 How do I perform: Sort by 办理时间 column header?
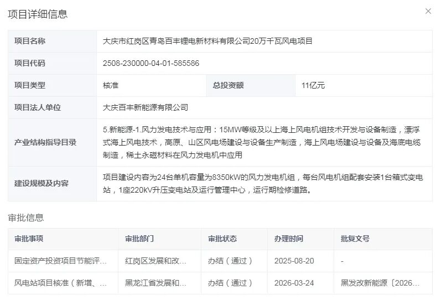[x=289, y=239]
